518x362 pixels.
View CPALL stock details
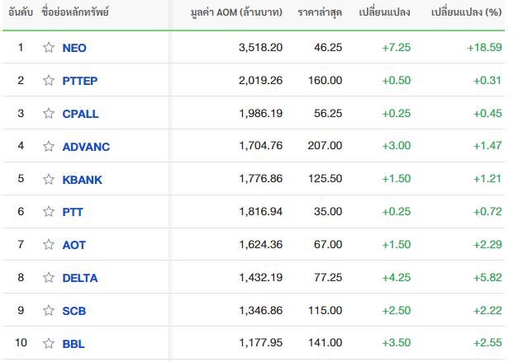coord(80,114)
